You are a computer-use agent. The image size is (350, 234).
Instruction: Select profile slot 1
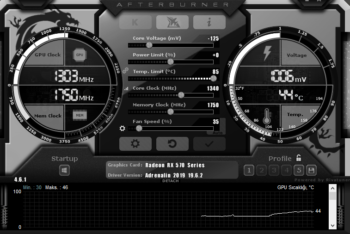pos(249,170)
